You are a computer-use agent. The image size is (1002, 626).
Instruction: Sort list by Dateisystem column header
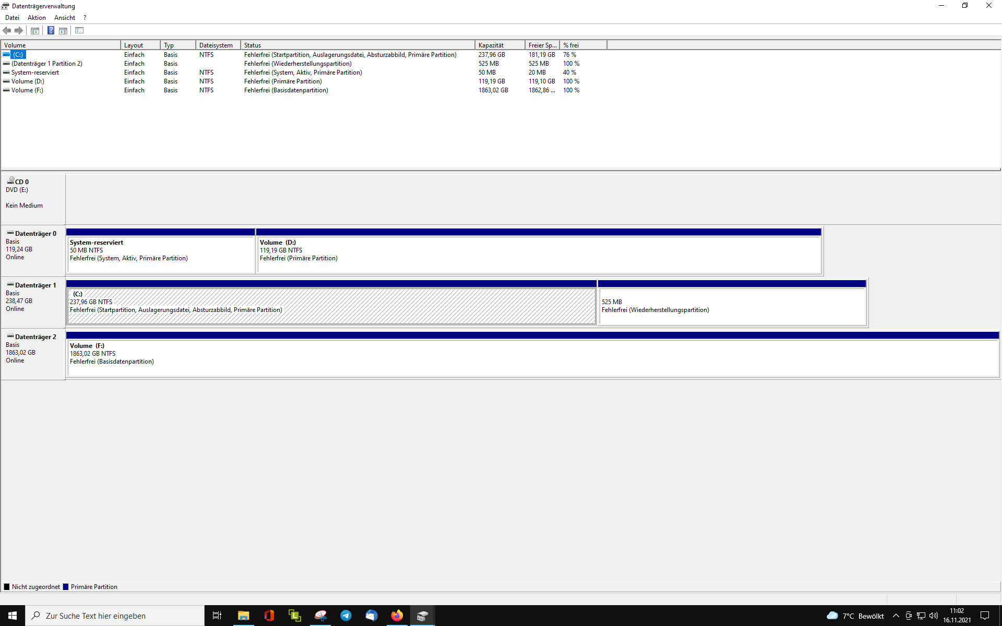pos(217,45)
